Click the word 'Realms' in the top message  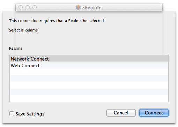point(75,21)
